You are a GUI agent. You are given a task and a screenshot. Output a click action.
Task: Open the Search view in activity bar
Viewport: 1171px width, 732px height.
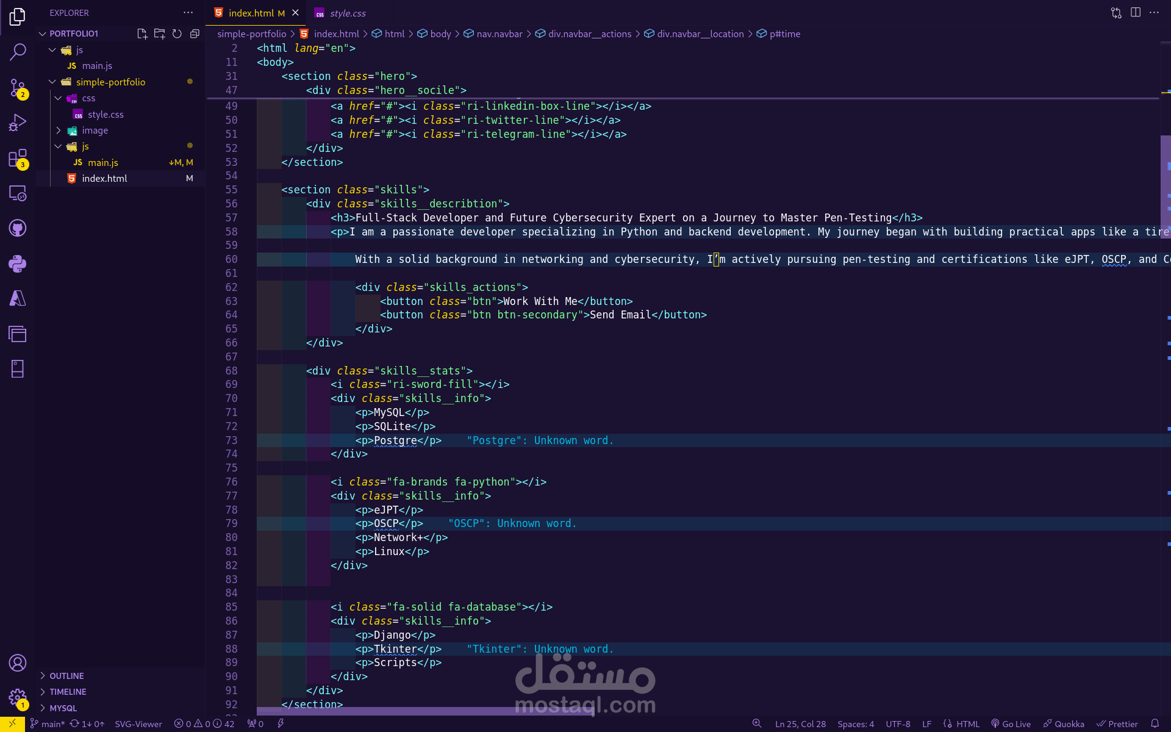click(x=18, y=52)
